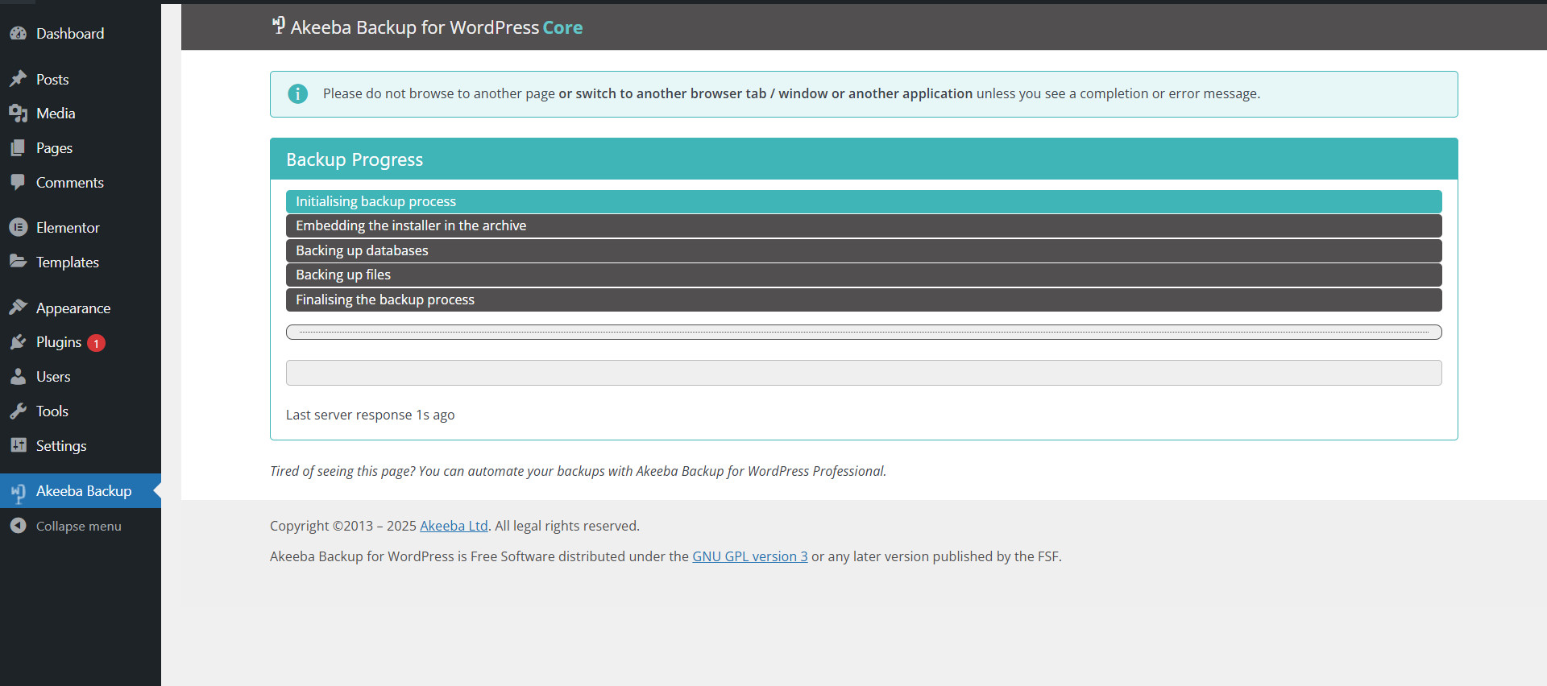Click the Dashboard gauge icon
The image size is (1547, 686).
point(18,34)
